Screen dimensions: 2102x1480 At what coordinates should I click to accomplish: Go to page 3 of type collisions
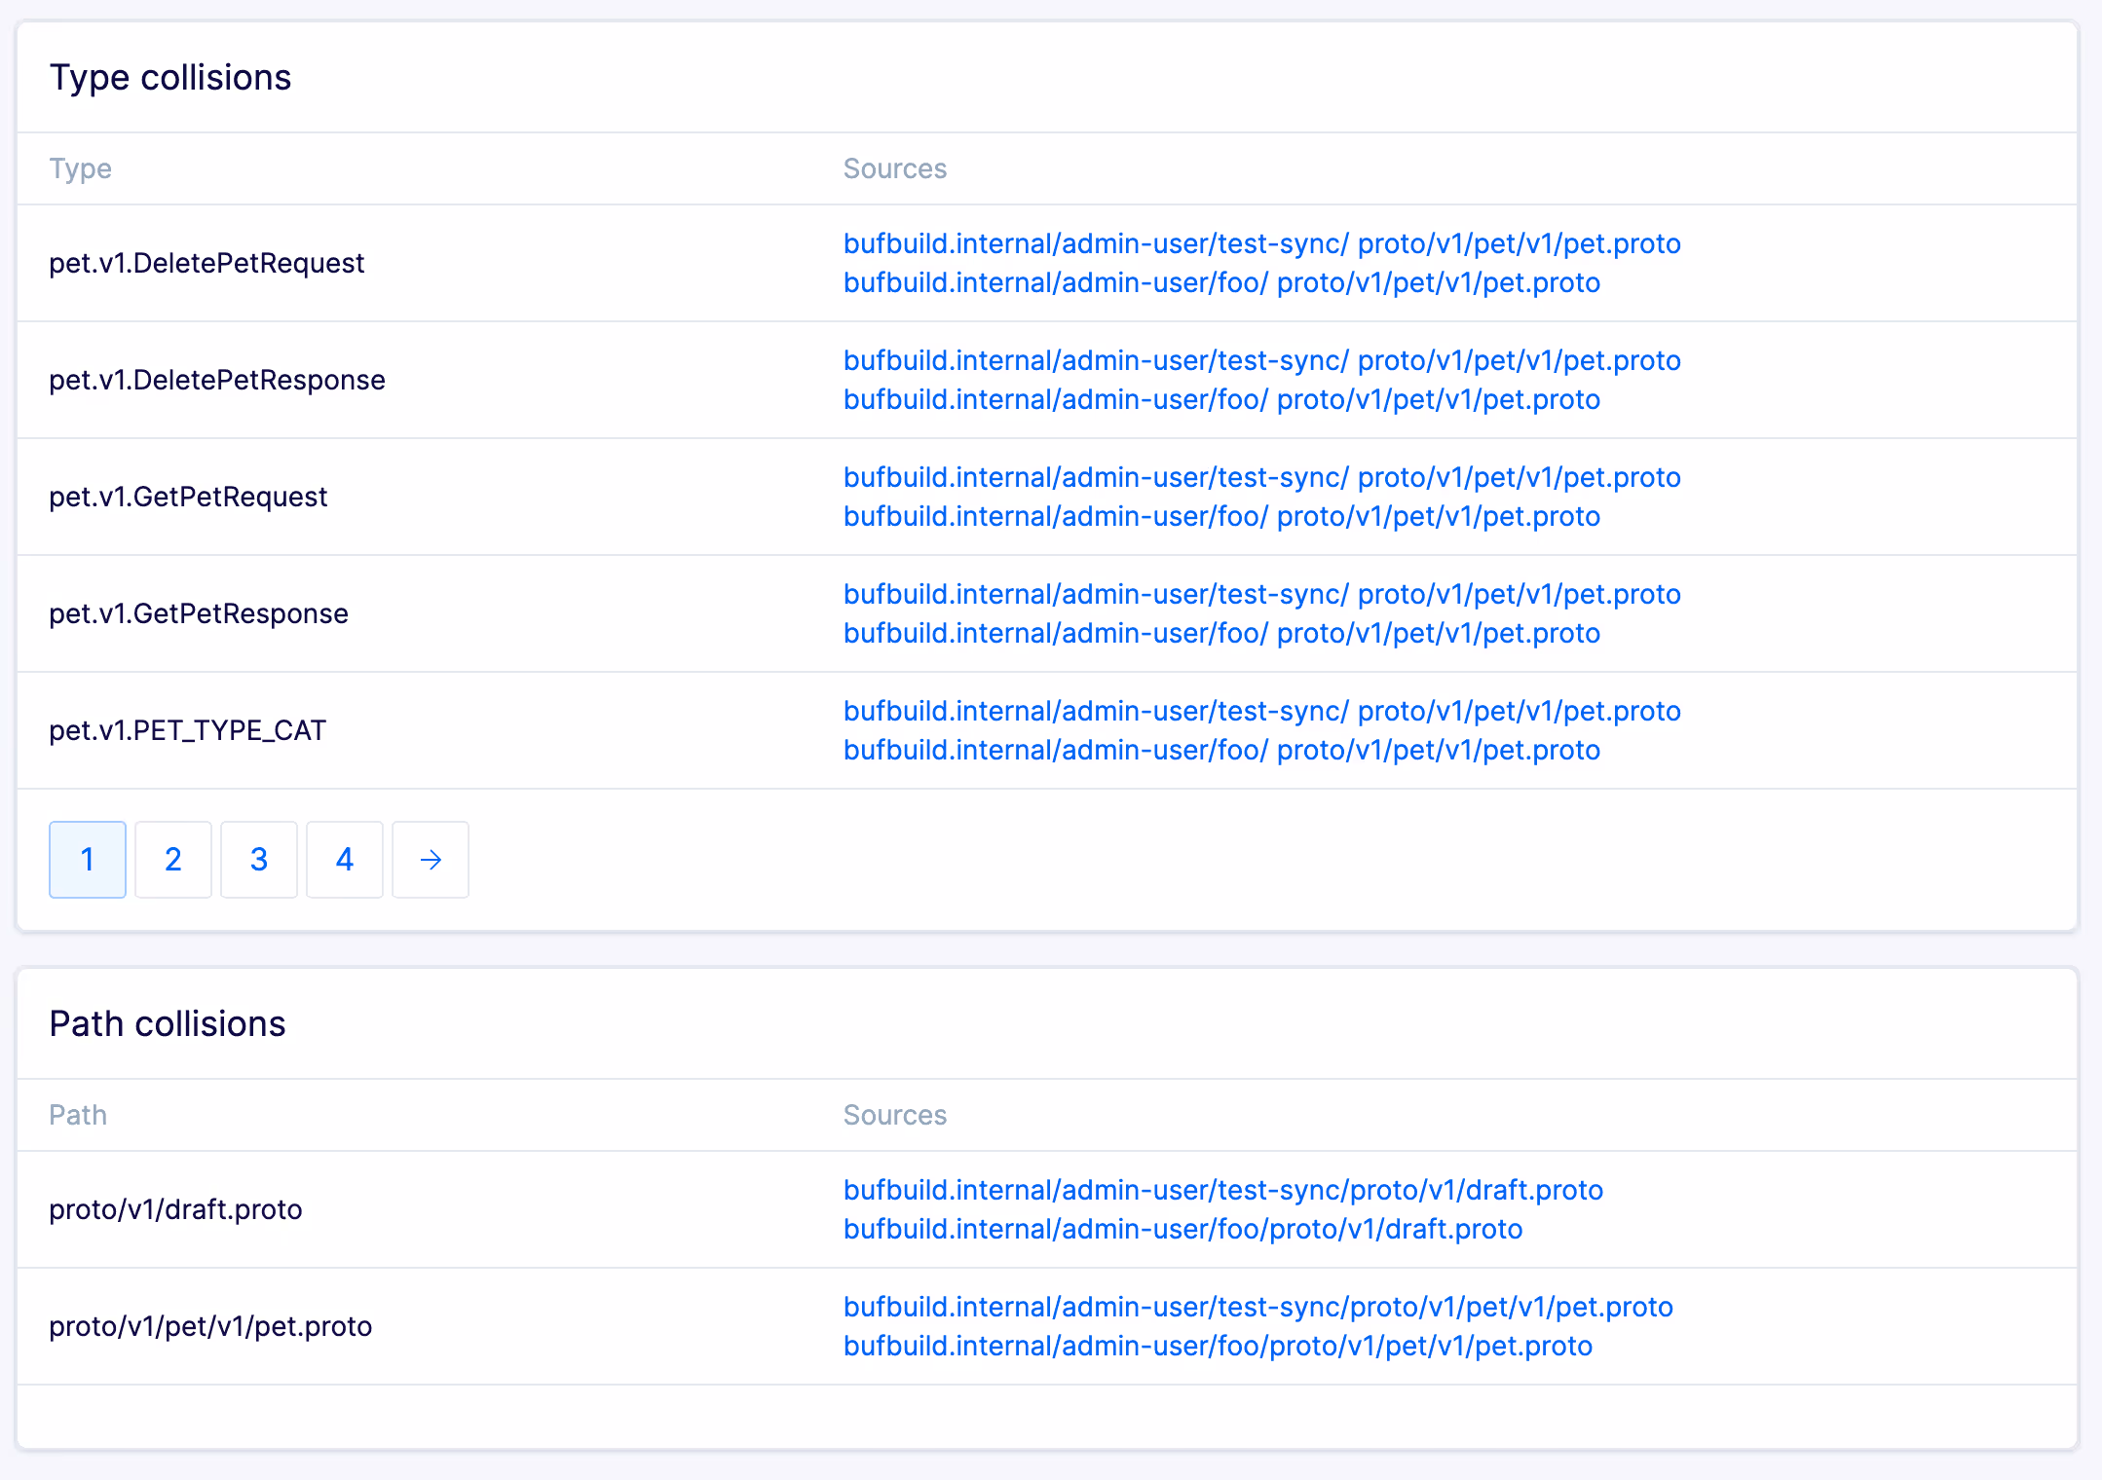(x=258, y=860)
